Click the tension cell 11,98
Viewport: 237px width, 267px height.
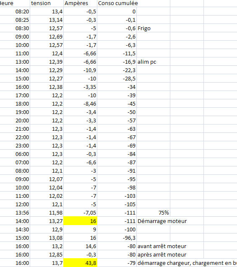[47, 213]
